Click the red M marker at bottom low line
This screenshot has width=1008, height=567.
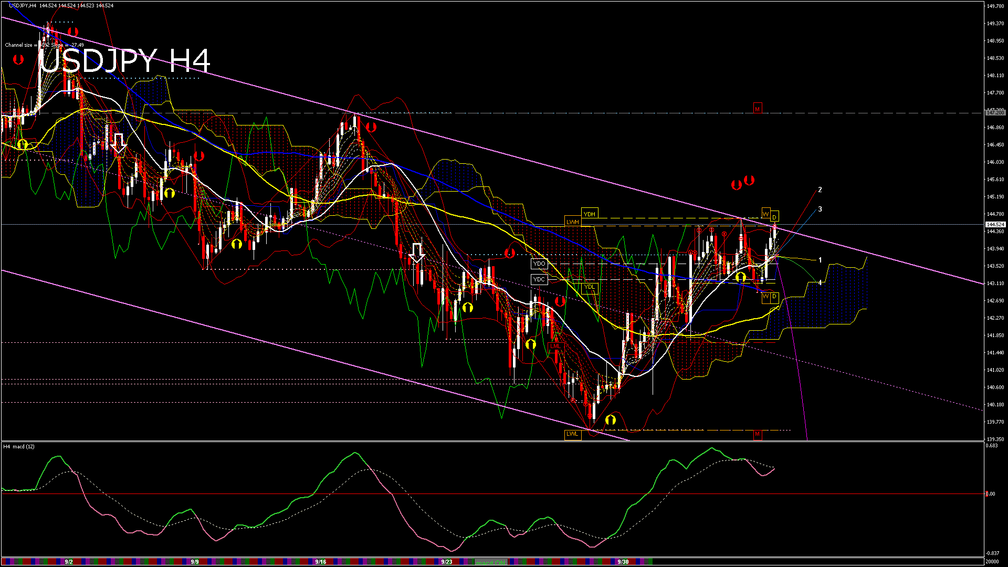pos(757,434)
